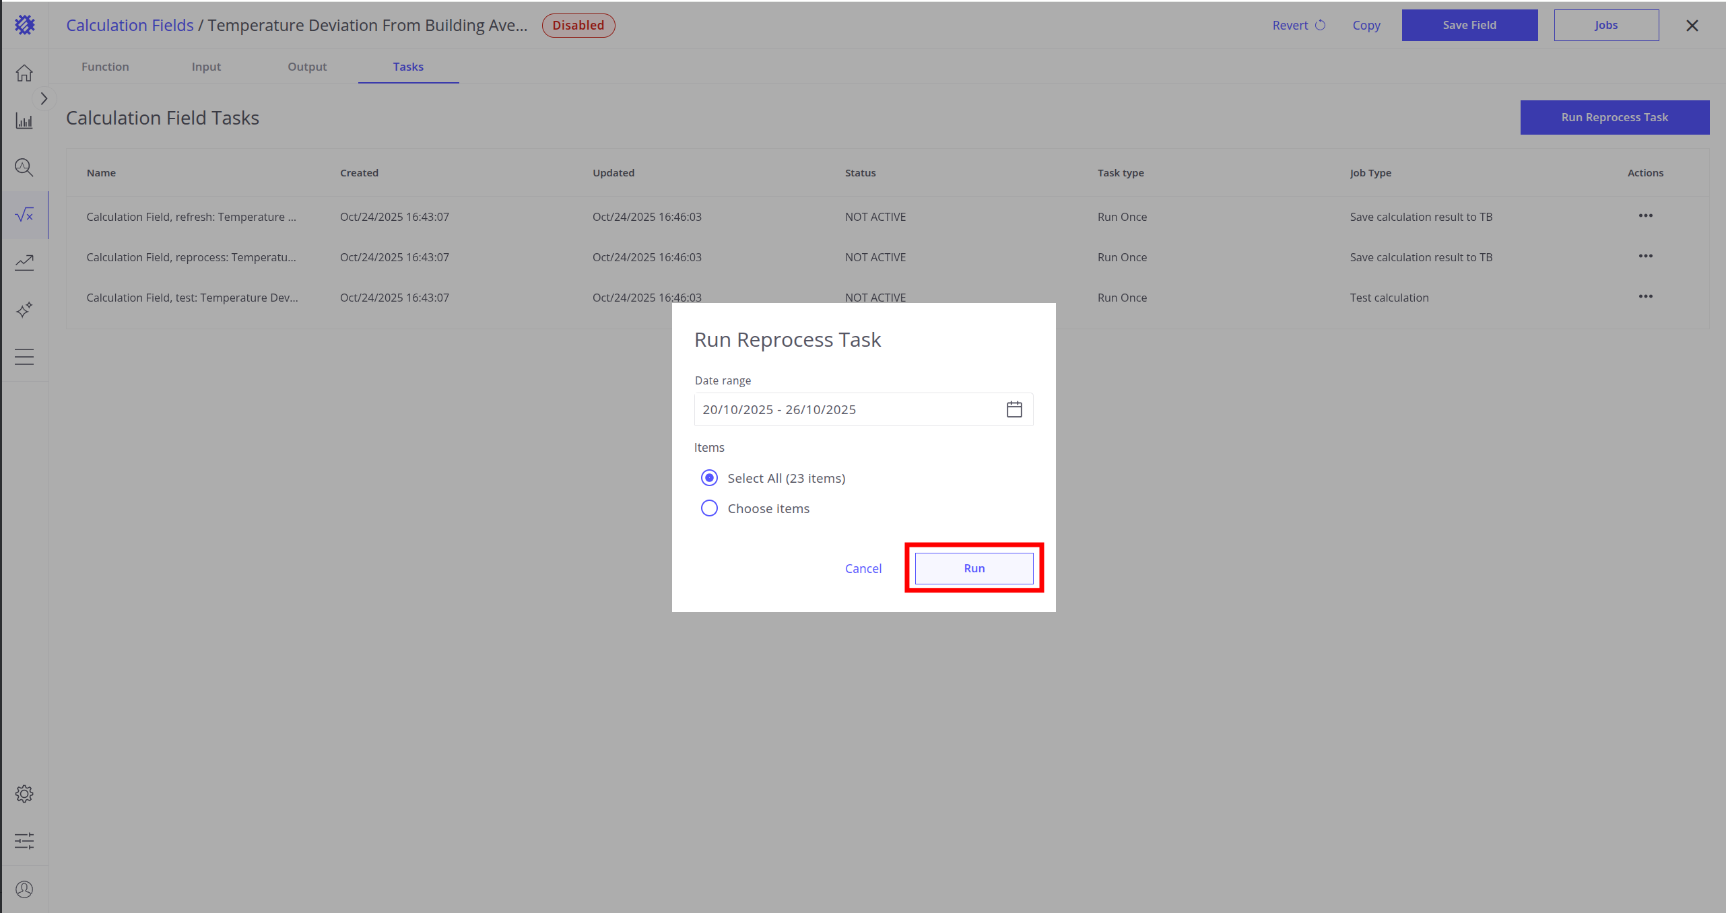Open actions menu for test calculation row
Image resolution: width=1726 pixels, height=913 pixels.
tap(1645, 297)
